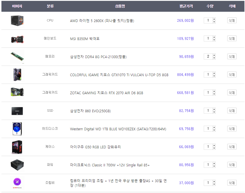Delete the ZOTAC GAMING RTX 2070 row

coord(232,92)
